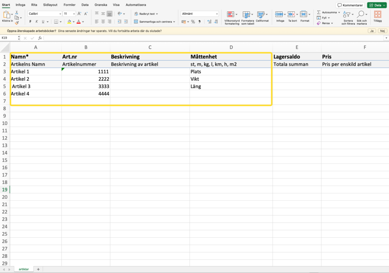Select the artiklar sheet tab
Image resolution: width=389 pixels, height=273 pixels.
pyautogui.click(x=24, y=269)
